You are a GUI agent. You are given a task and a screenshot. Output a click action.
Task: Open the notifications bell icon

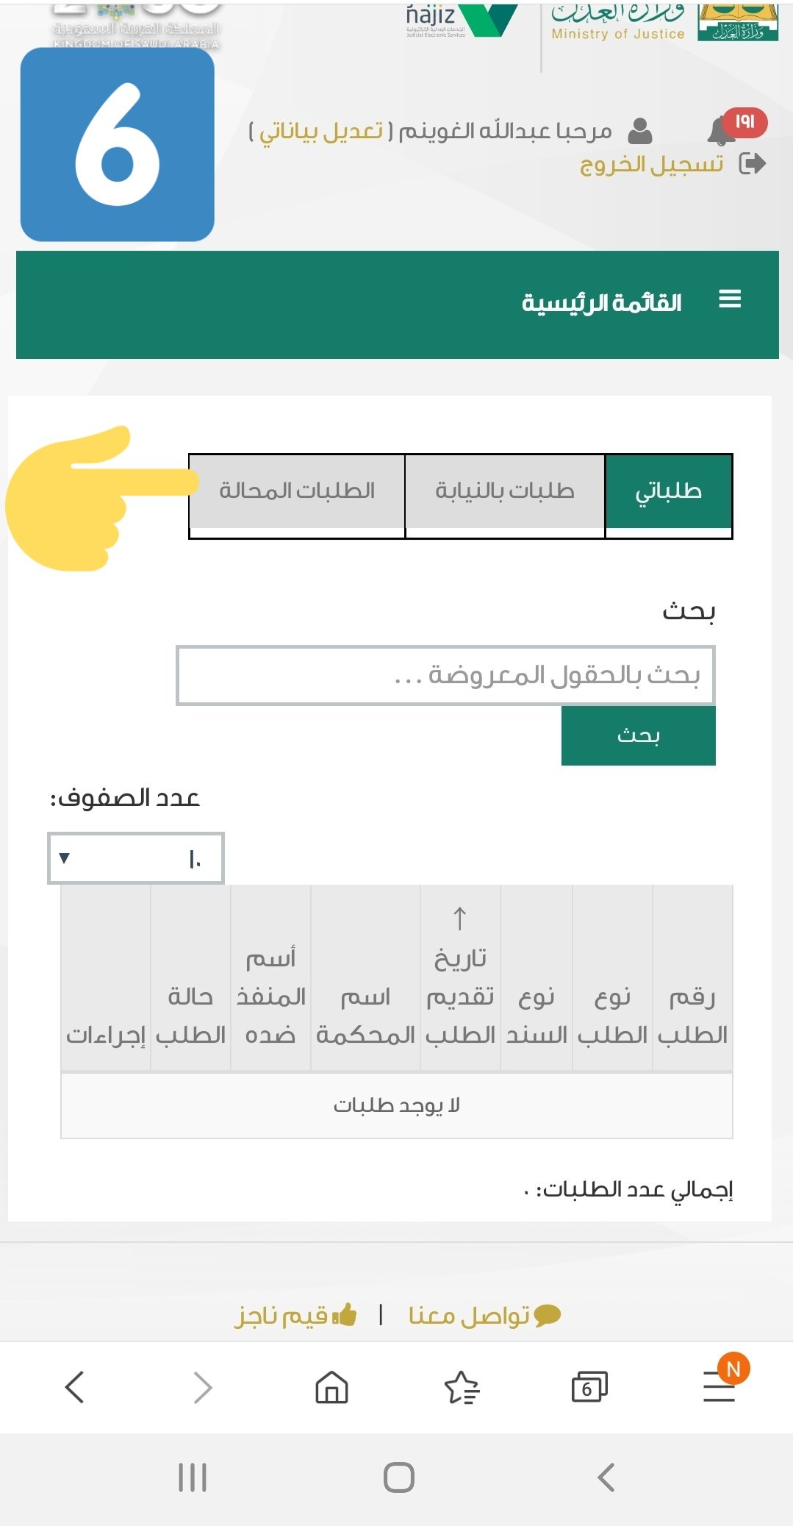[x=722, y=132]
